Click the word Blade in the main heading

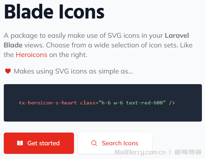29,11
